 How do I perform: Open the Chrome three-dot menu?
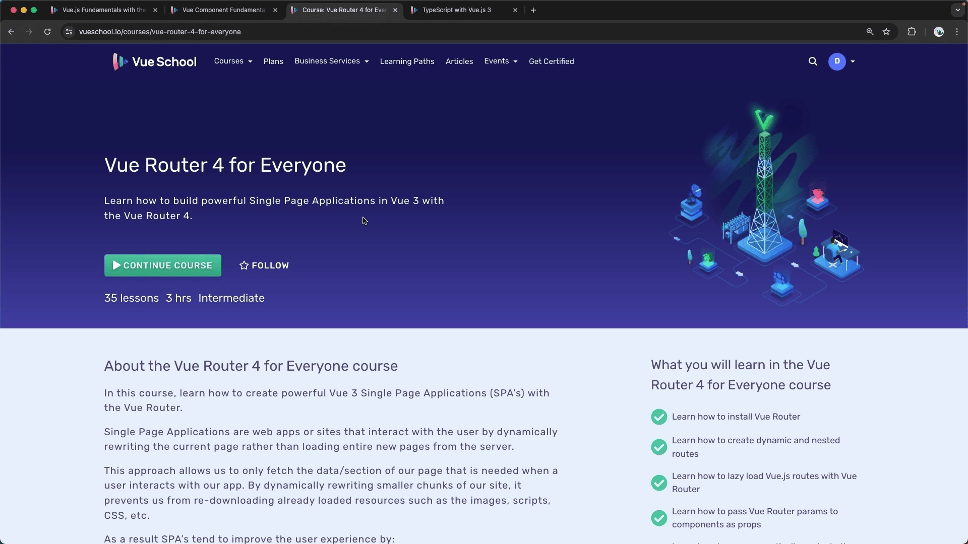pos(957,32)
